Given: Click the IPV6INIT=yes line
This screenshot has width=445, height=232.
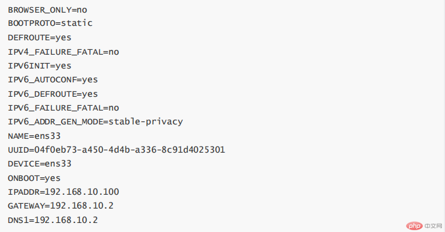Looking at the screenshot, I should tap(40, 66).
